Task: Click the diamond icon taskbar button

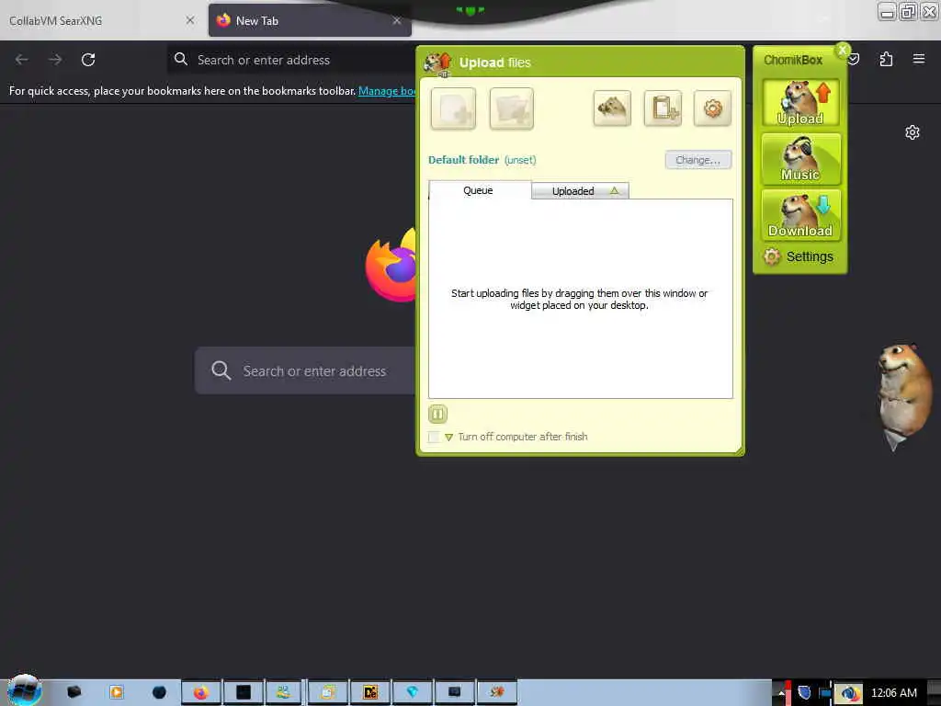Action: coord(413,692)
